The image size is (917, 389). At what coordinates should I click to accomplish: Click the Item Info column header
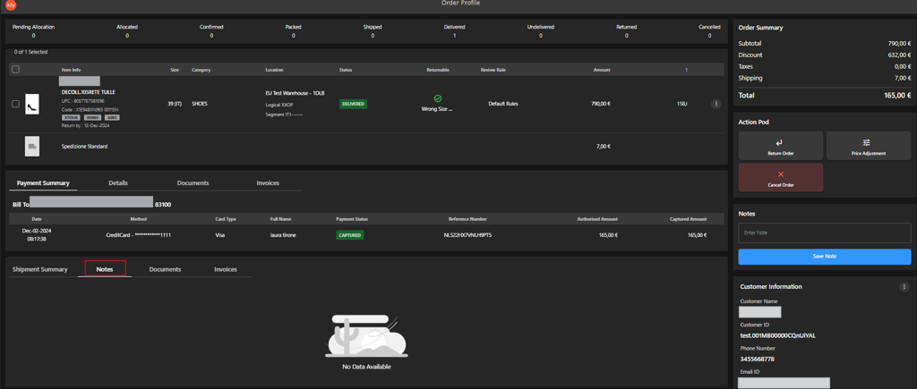tap(71, 70)
